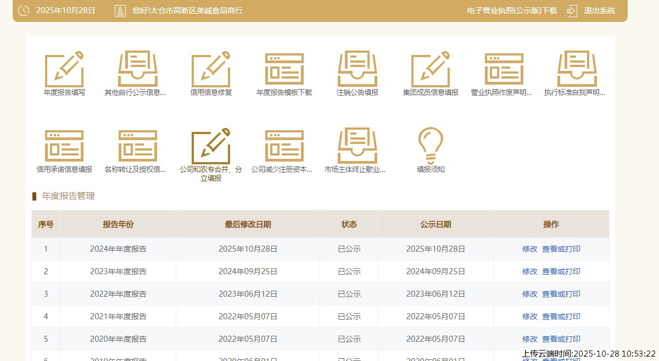Open 其他自行公示信息 icon
659x361 pixels.
coord(137,70)
